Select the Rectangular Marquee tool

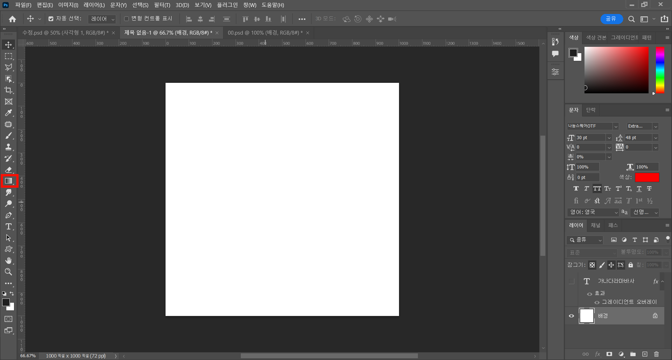[9, 56]
